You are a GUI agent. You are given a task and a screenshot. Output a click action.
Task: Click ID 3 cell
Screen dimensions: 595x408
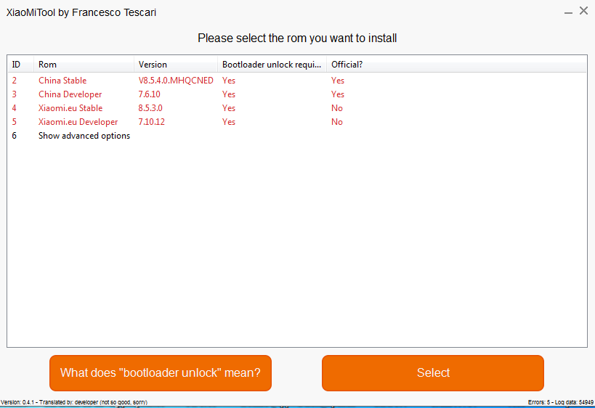click(14, 94)
